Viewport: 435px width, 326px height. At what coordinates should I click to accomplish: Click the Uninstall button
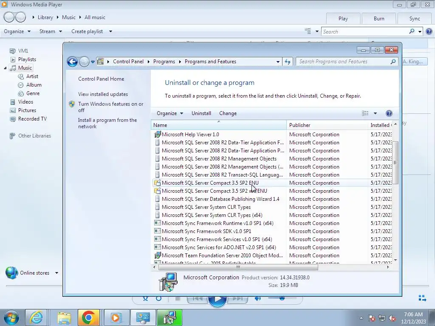tap(201, 113)
